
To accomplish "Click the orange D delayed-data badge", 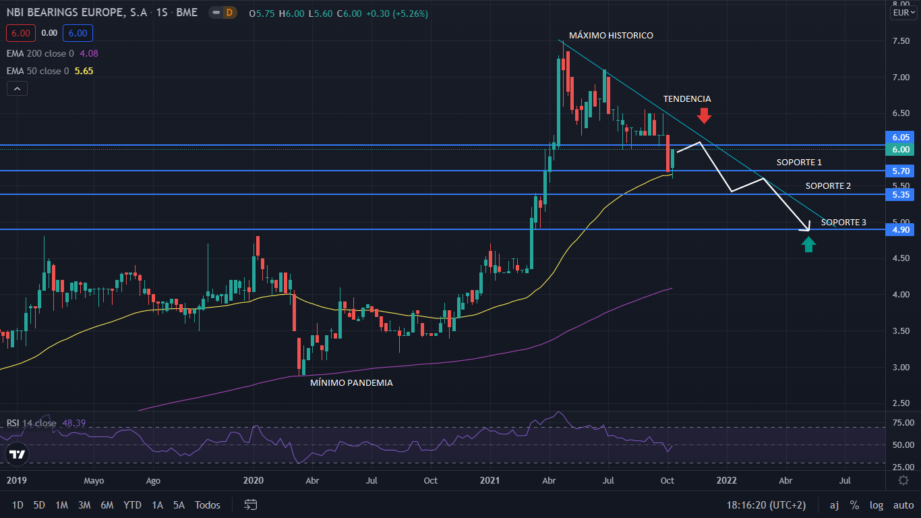I will coord(229,13).
